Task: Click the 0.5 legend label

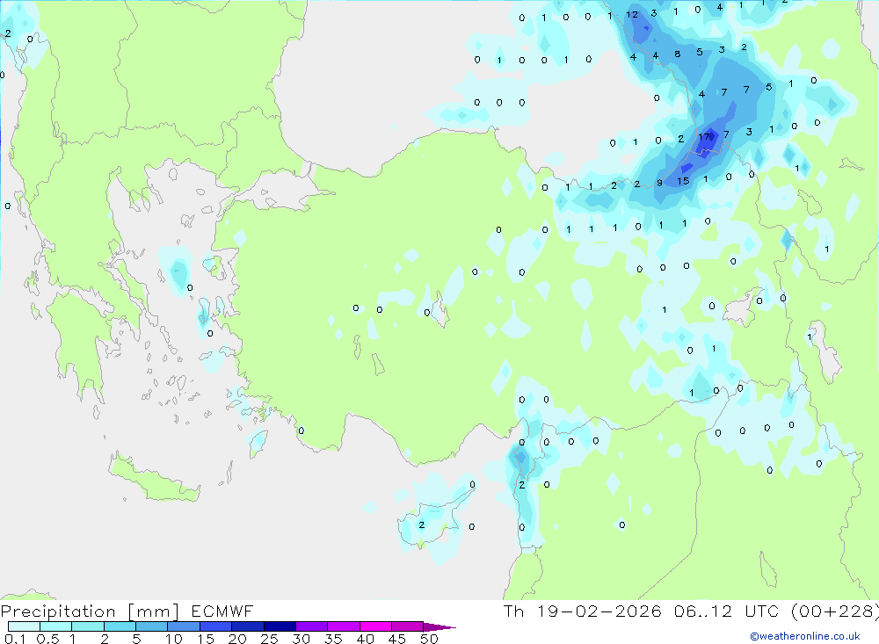Action: click(47, 639)
